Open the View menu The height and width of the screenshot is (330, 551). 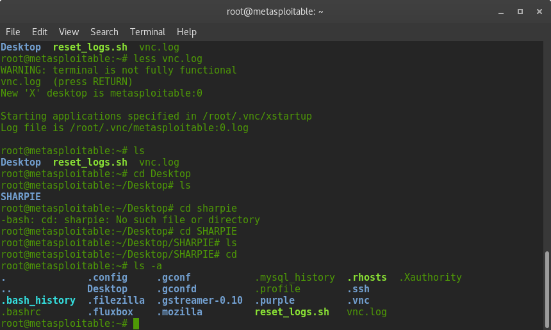coord(69,32)
